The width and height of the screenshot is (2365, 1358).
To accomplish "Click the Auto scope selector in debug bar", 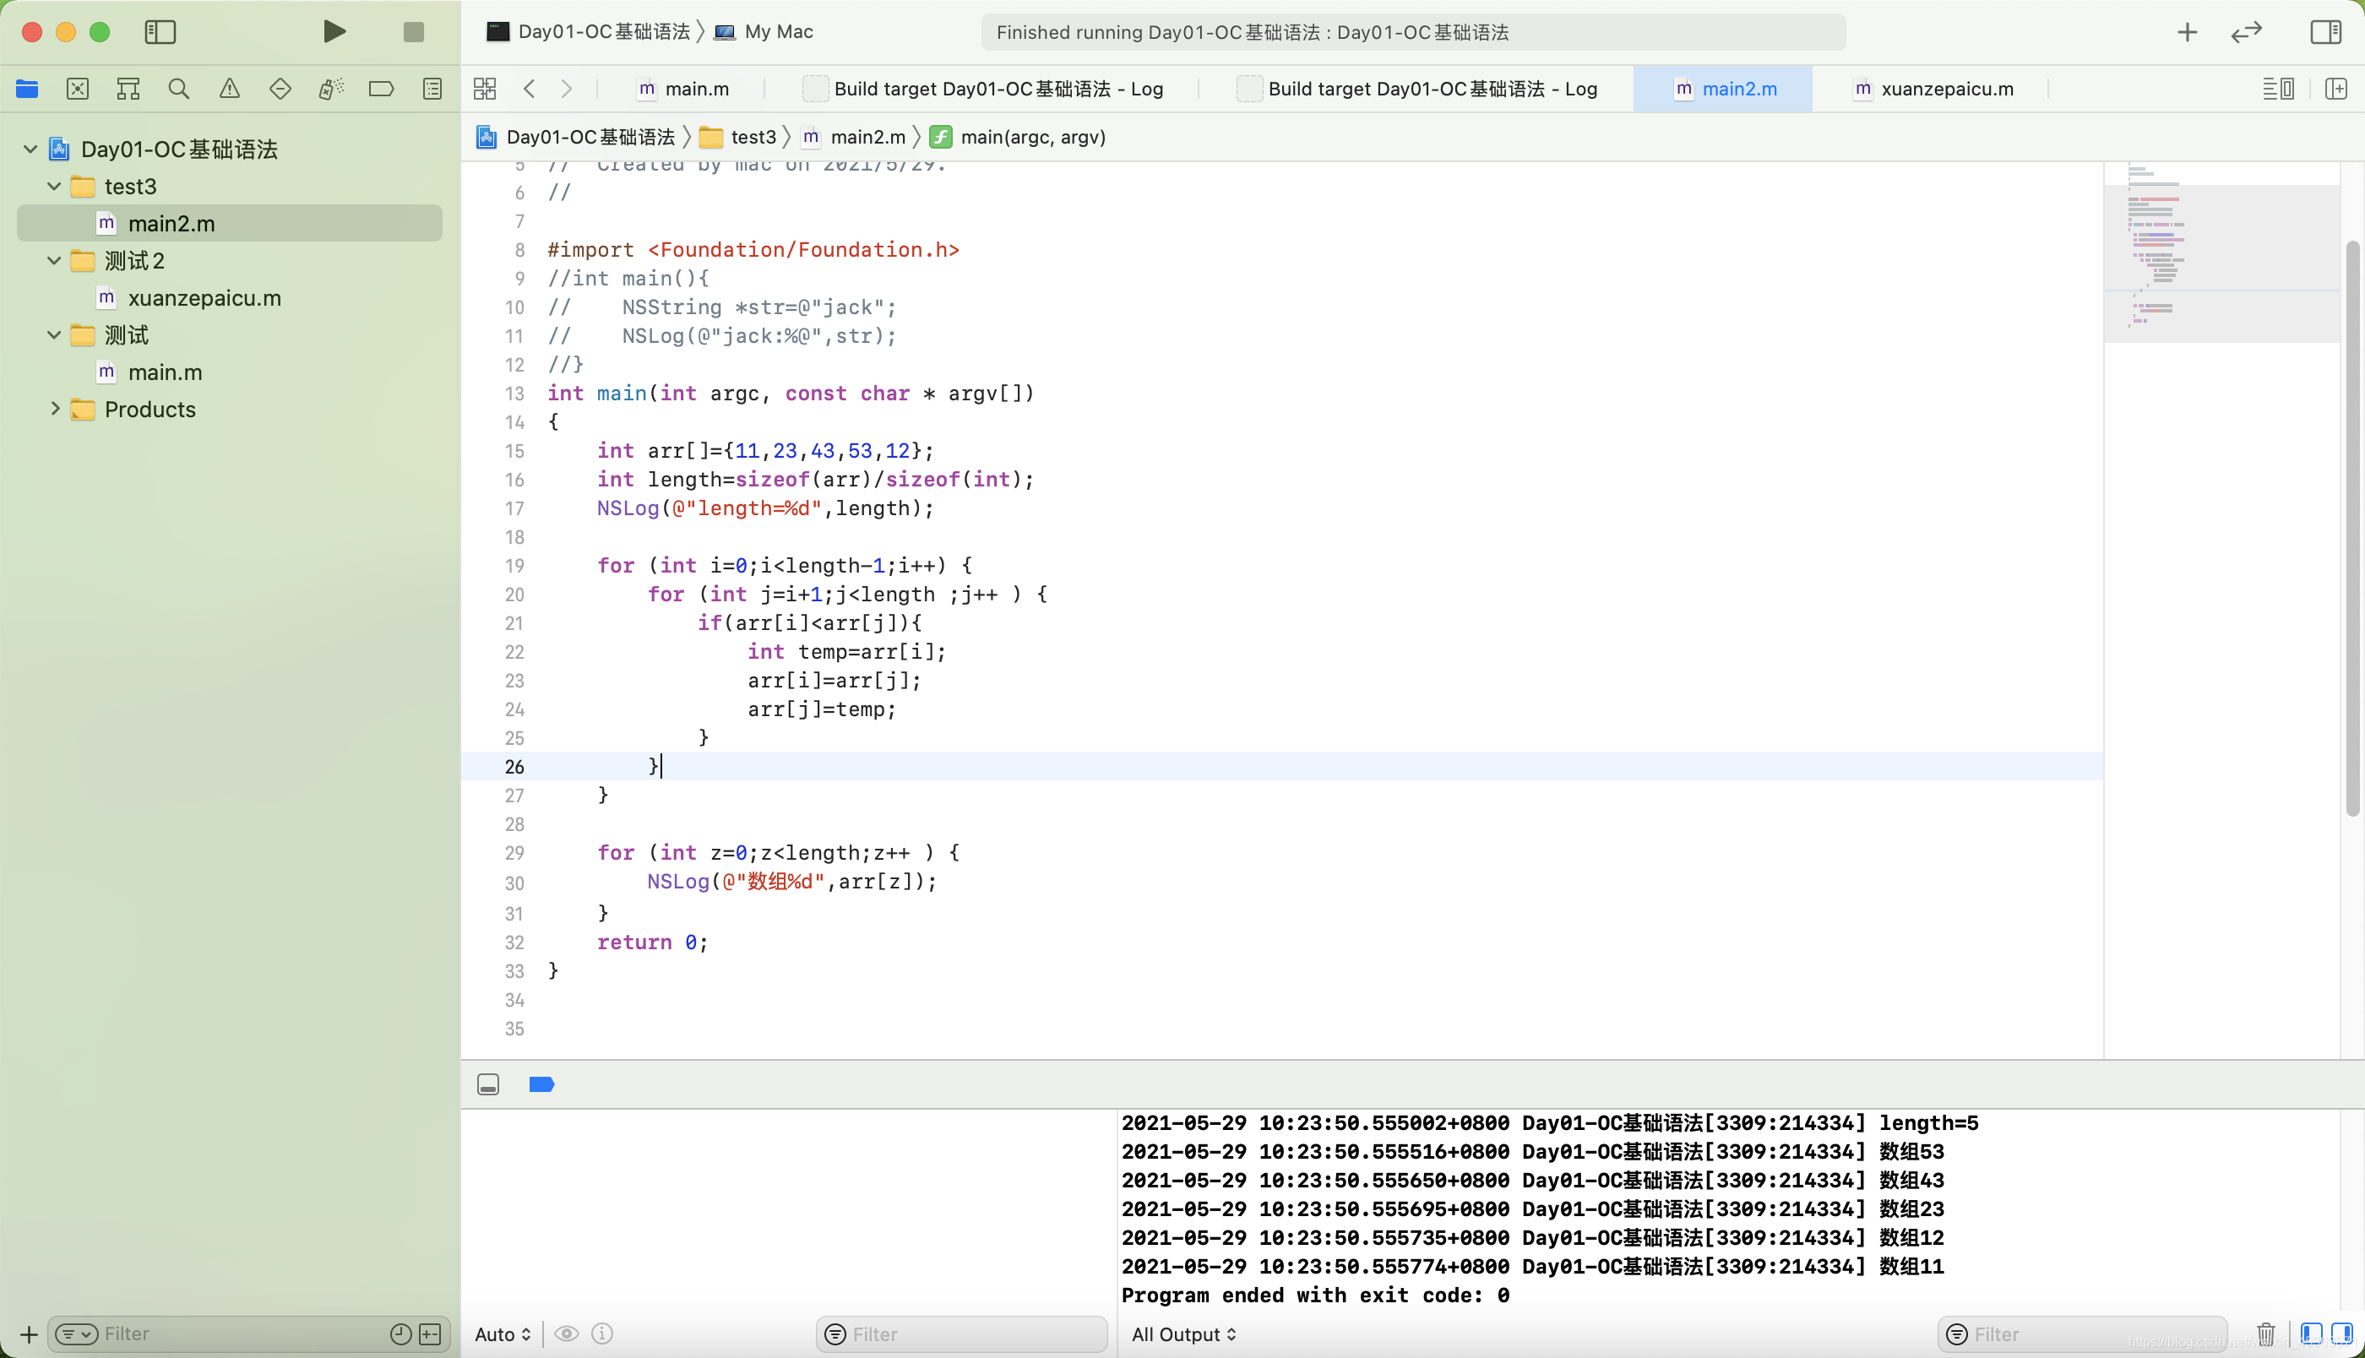I will [x=500, y=1334].
